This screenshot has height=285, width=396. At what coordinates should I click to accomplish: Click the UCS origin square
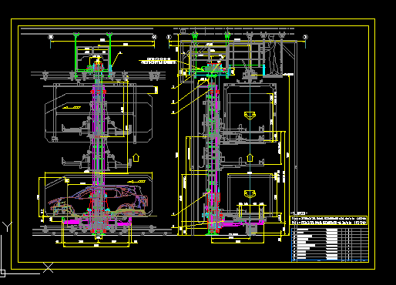pyautogui.click(x=2, y=273)
